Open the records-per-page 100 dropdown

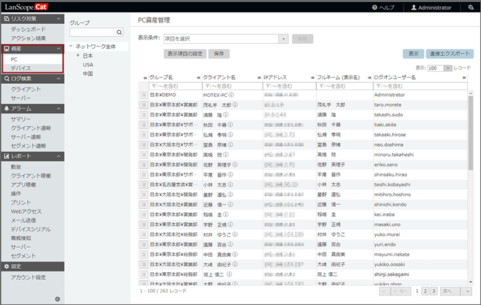click(x=448, y=68)
